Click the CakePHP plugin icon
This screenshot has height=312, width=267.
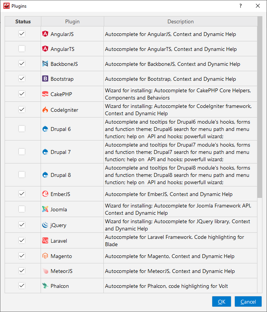45,94
